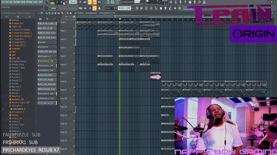Open the OPTIONS menu

pos(29,2)
